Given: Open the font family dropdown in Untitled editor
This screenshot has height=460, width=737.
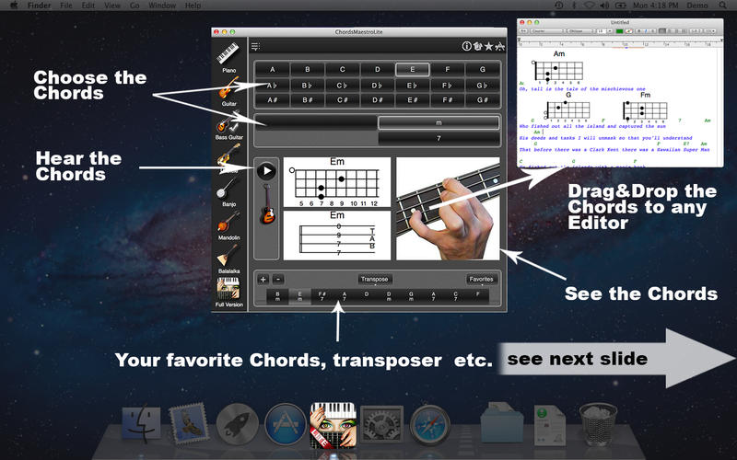Looking at the screenshot, I should point(548,31).
